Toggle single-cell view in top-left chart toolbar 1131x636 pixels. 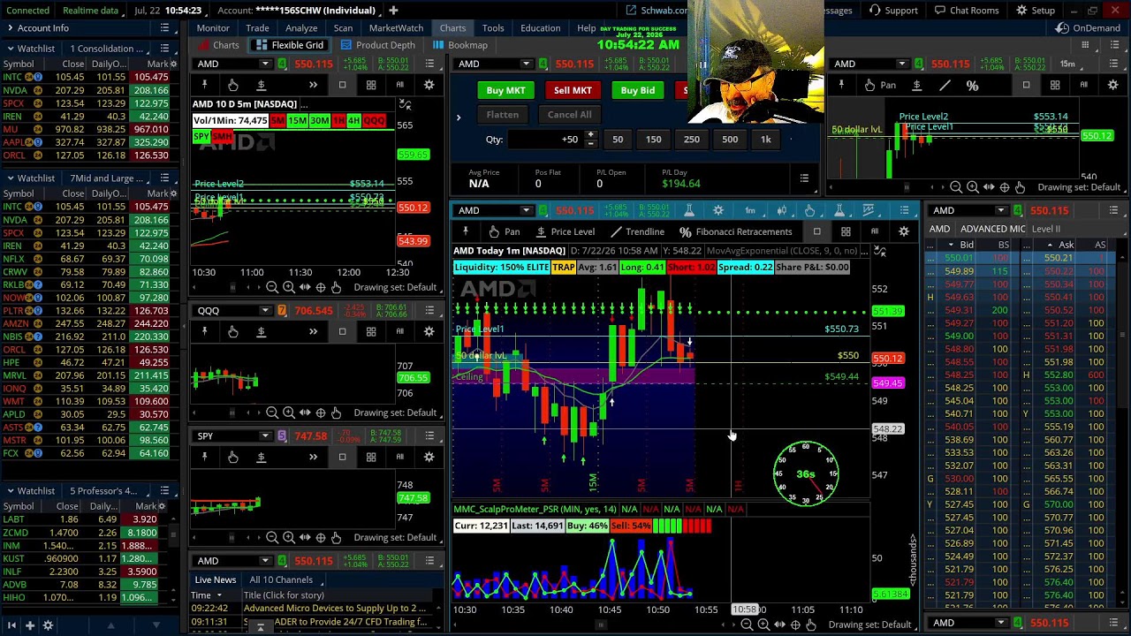(342, 85)
